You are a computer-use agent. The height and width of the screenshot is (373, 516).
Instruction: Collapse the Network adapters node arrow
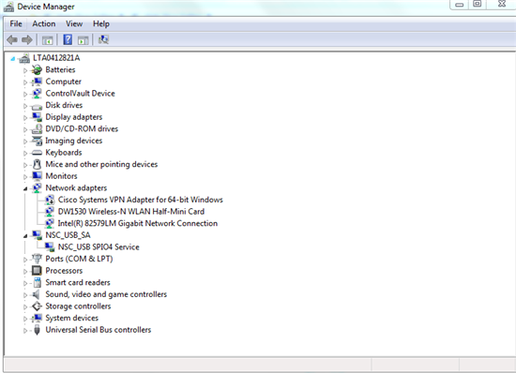(x=25, y=188)
